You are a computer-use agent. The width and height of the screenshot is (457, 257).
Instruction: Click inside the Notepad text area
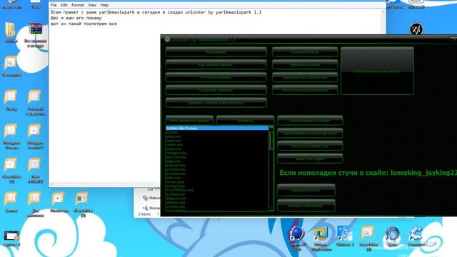point(214,96)
